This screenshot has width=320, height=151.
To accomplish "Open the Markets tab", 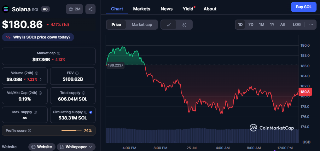I will pos(142,9).
